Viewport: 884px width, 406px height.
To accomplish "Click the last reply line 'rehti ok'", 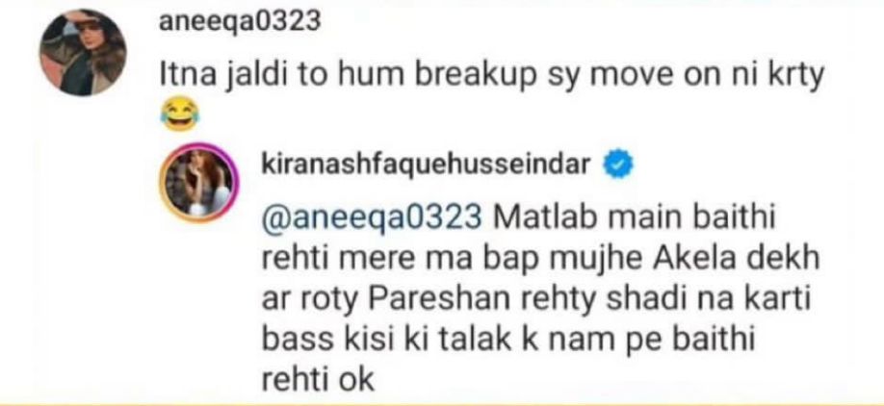I will [318, 379].
